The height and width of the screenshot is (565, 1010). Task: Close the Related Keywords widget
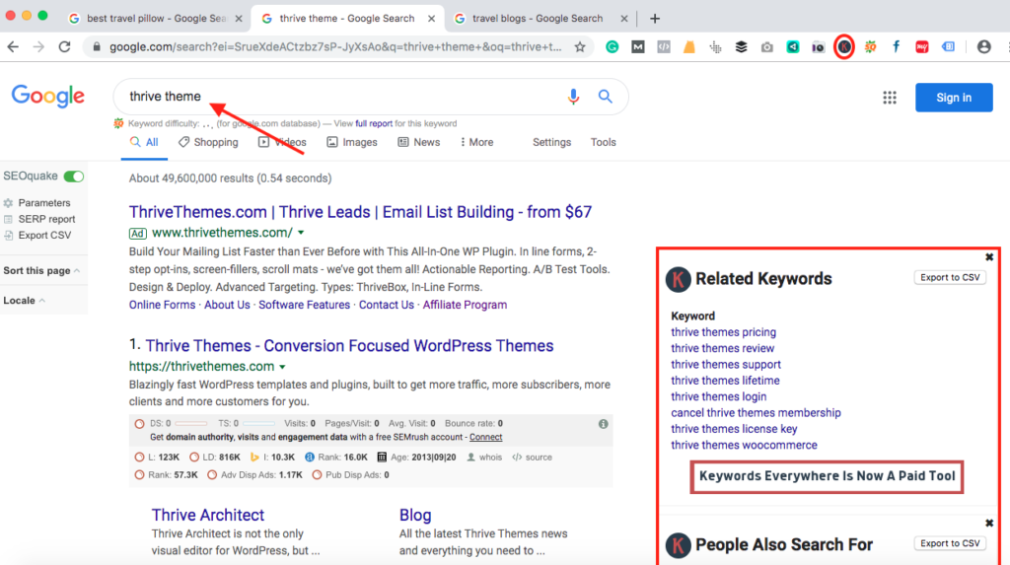pos(989,257)
